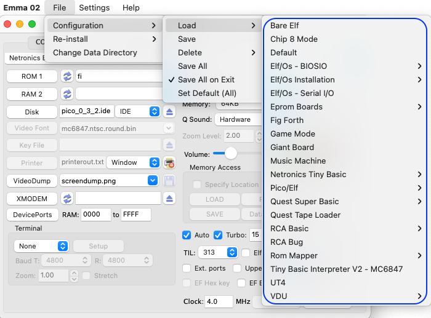
Task: Click the XMODEM button
Action: tap(32, 199)
